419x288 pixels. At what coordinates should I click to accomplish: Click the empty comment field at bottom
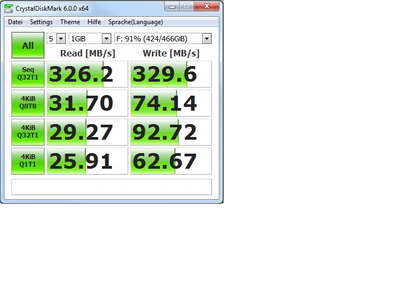tap(112, 187)
